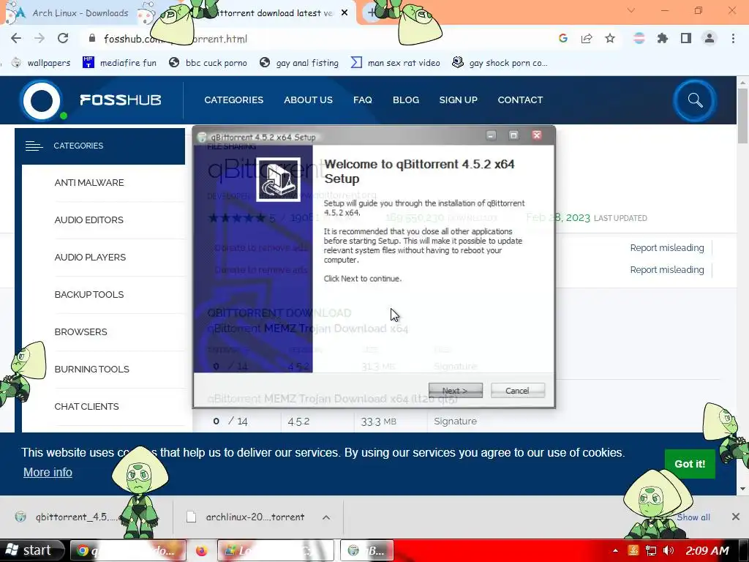Click Show all downloads

(x=693, y=517)
